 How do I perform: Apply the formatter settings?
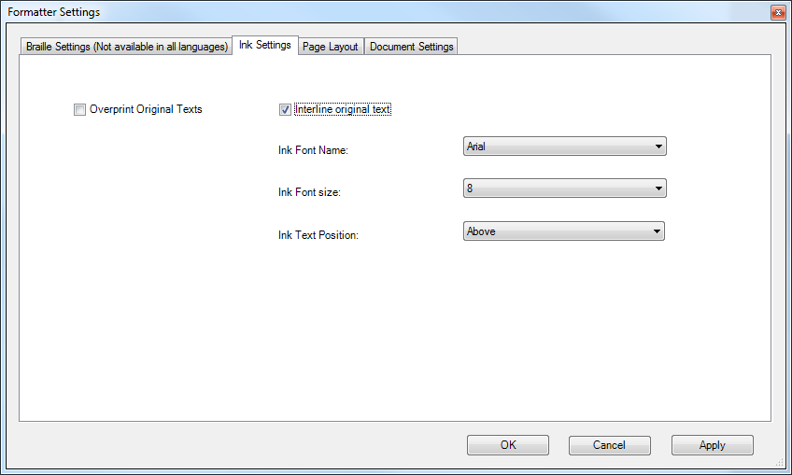tap(712, 445)
